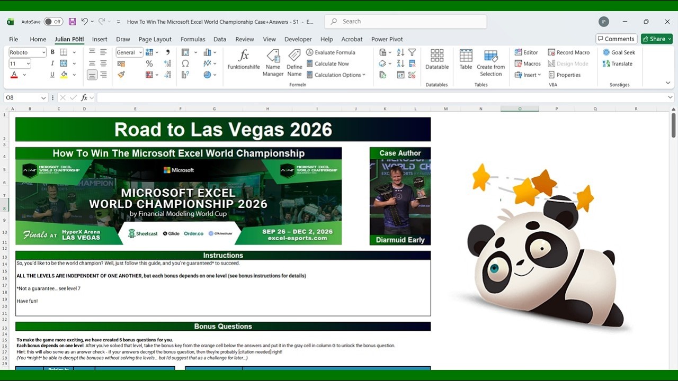The height and width of the screenshot is (381, 678).
Task: Switch to the Developer tab
Action: click(298, 39)
